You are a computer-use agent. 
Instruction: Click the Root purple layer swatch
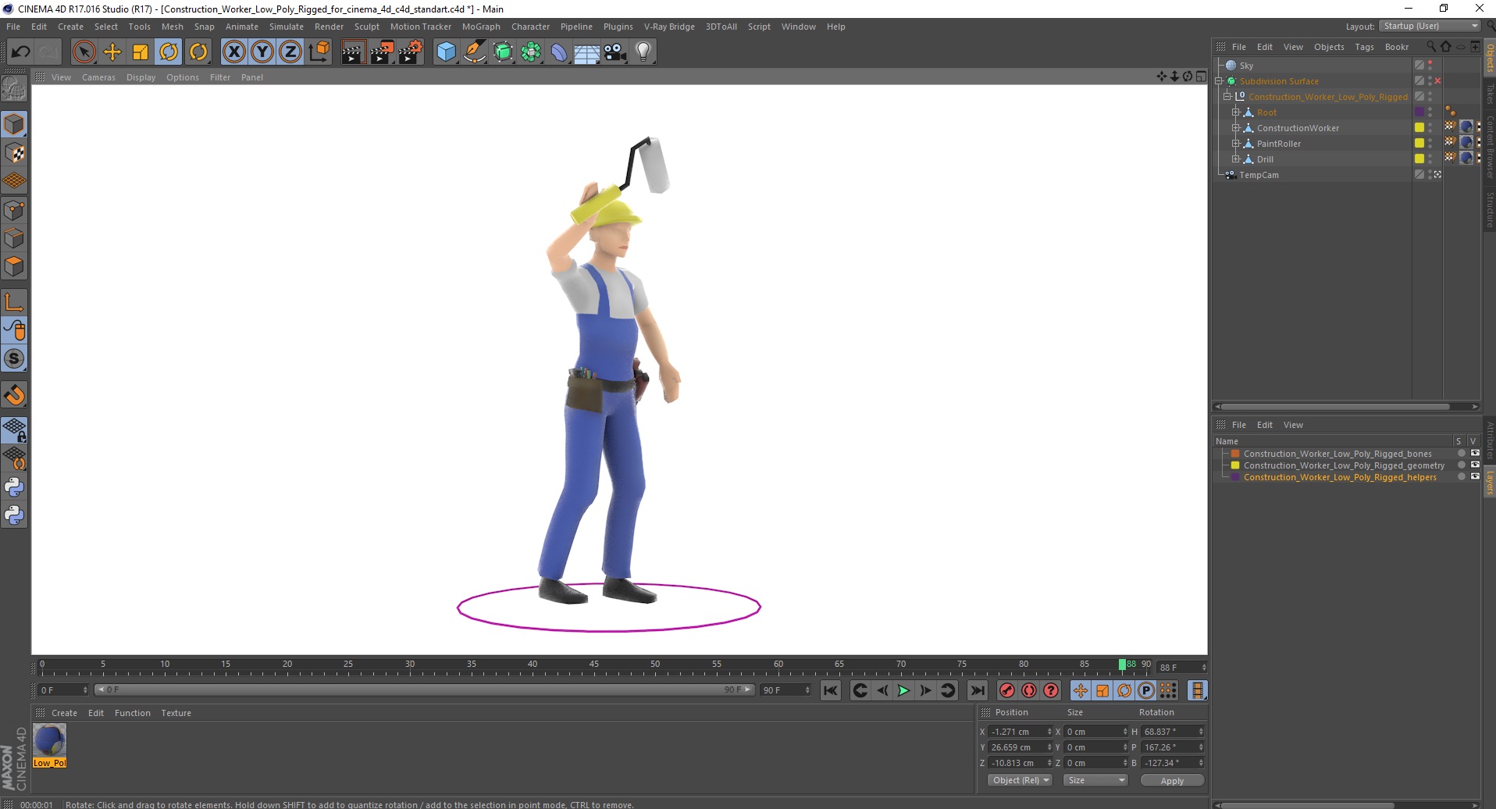click(1419, 112)
